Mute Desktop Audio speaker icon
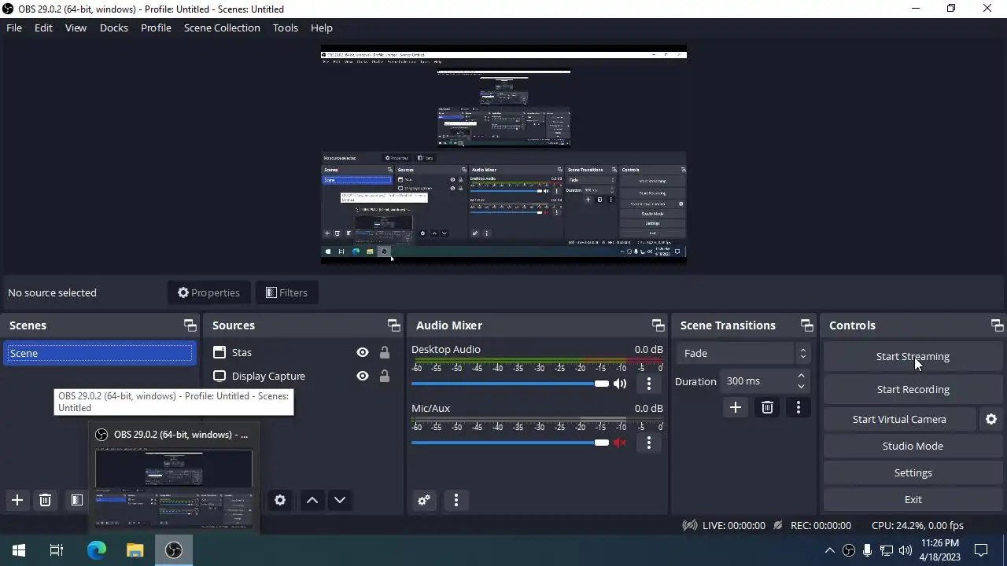The height and width of the screenshot is (566, 1007). click(x=620, y=384)
